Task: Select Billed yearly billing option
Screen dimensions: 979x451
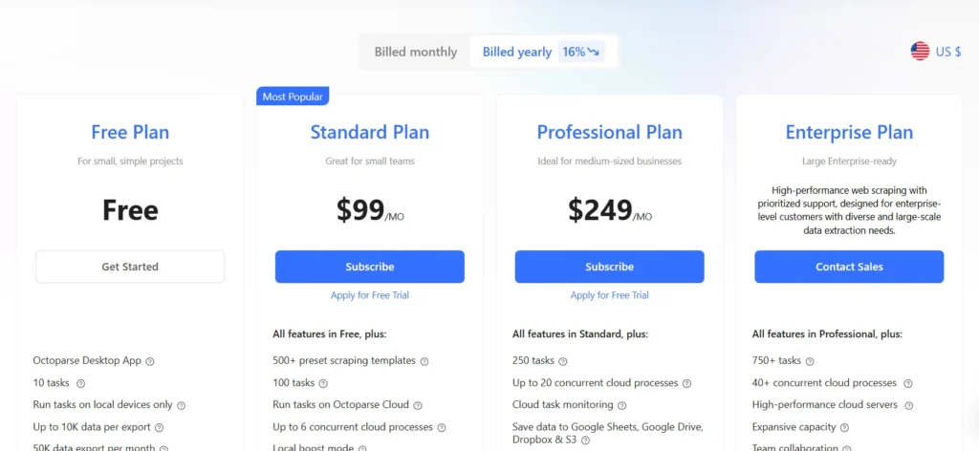Action: pos(517,52)
